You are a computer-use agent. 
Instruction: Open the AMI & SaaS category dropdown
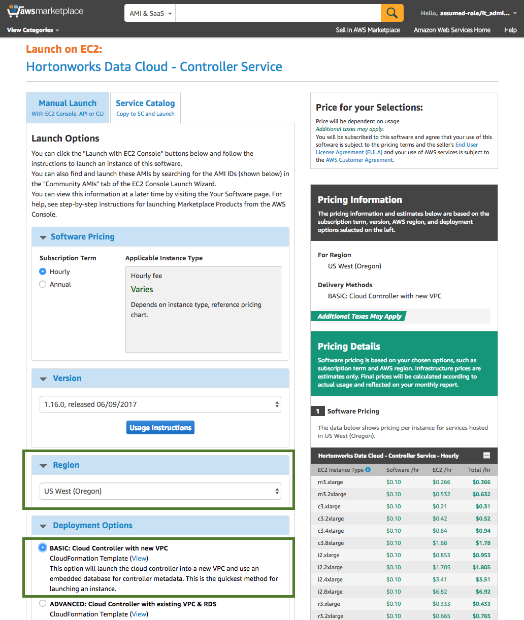(149, 12)
